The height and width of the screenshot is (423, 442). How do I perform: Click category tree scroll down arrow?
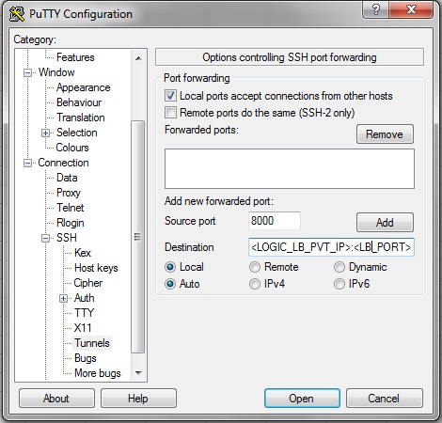138,373
